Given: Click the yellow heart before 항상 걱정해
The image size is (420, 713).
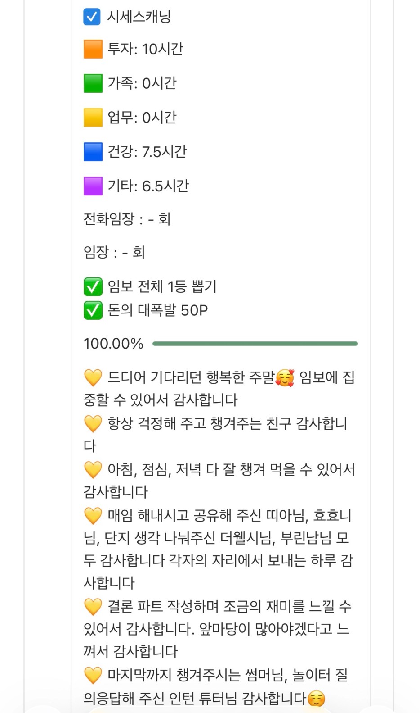Looking at the screenshot, I should tap(93, 423).
